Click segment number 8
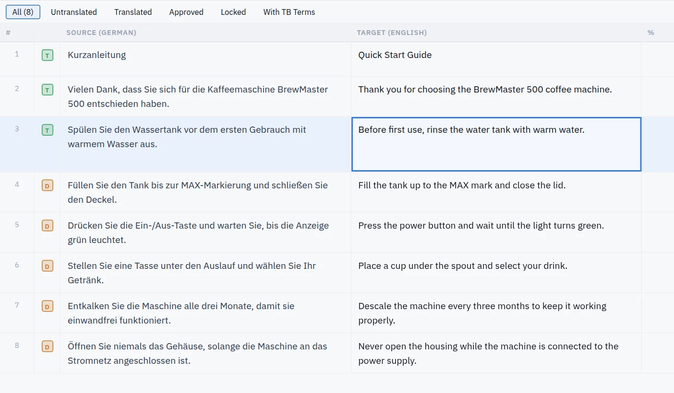The image size is (674, 393). pyautogui.click(x=17, y=346)
